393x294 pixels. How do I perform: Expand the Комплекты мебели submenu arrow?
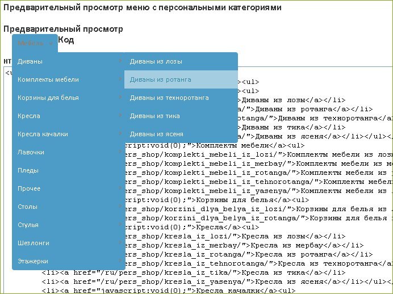click(120, 79)
